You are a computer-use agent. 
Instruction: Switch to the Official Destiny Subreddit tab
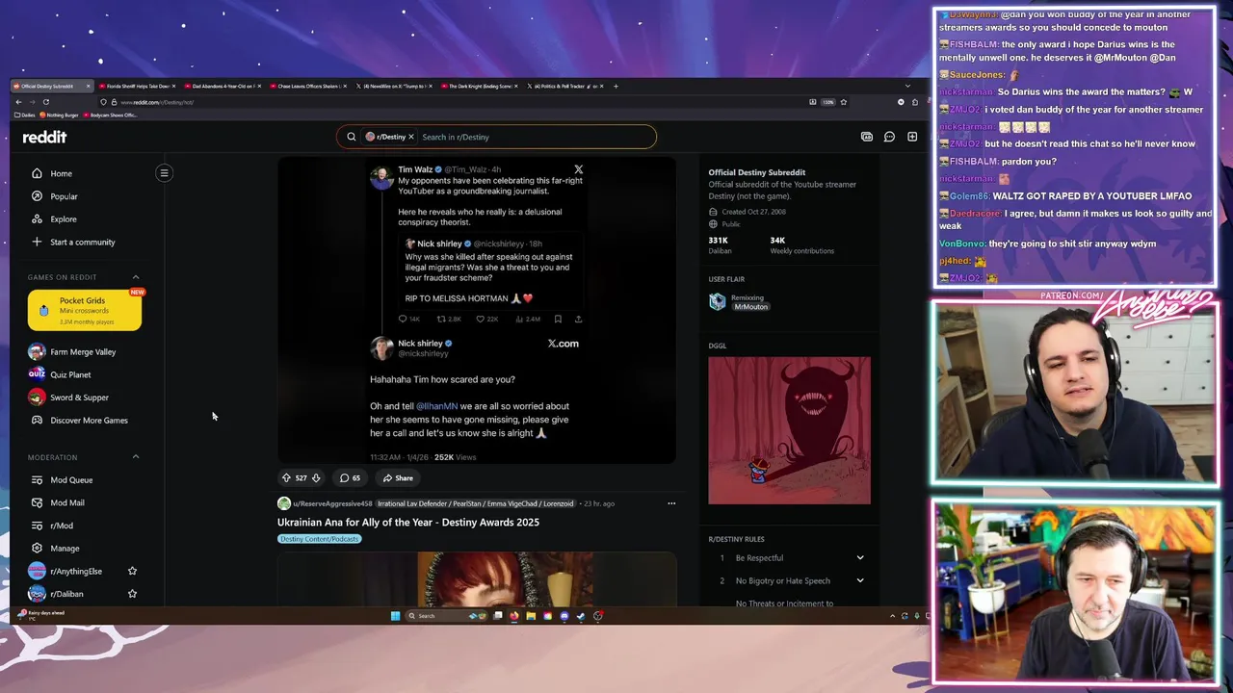coord(52,86)
